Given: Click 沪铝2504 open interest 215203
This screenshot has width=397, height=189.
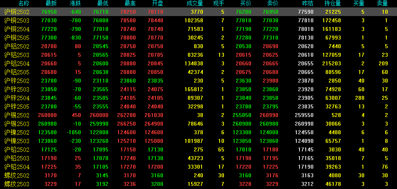Looking at the screenshot, I should [331, 63].
